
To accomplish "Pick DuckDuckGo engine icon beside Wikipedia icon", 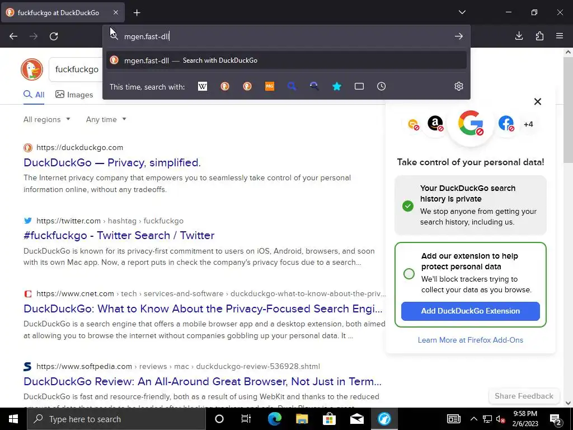I will (x=225, y=86).
